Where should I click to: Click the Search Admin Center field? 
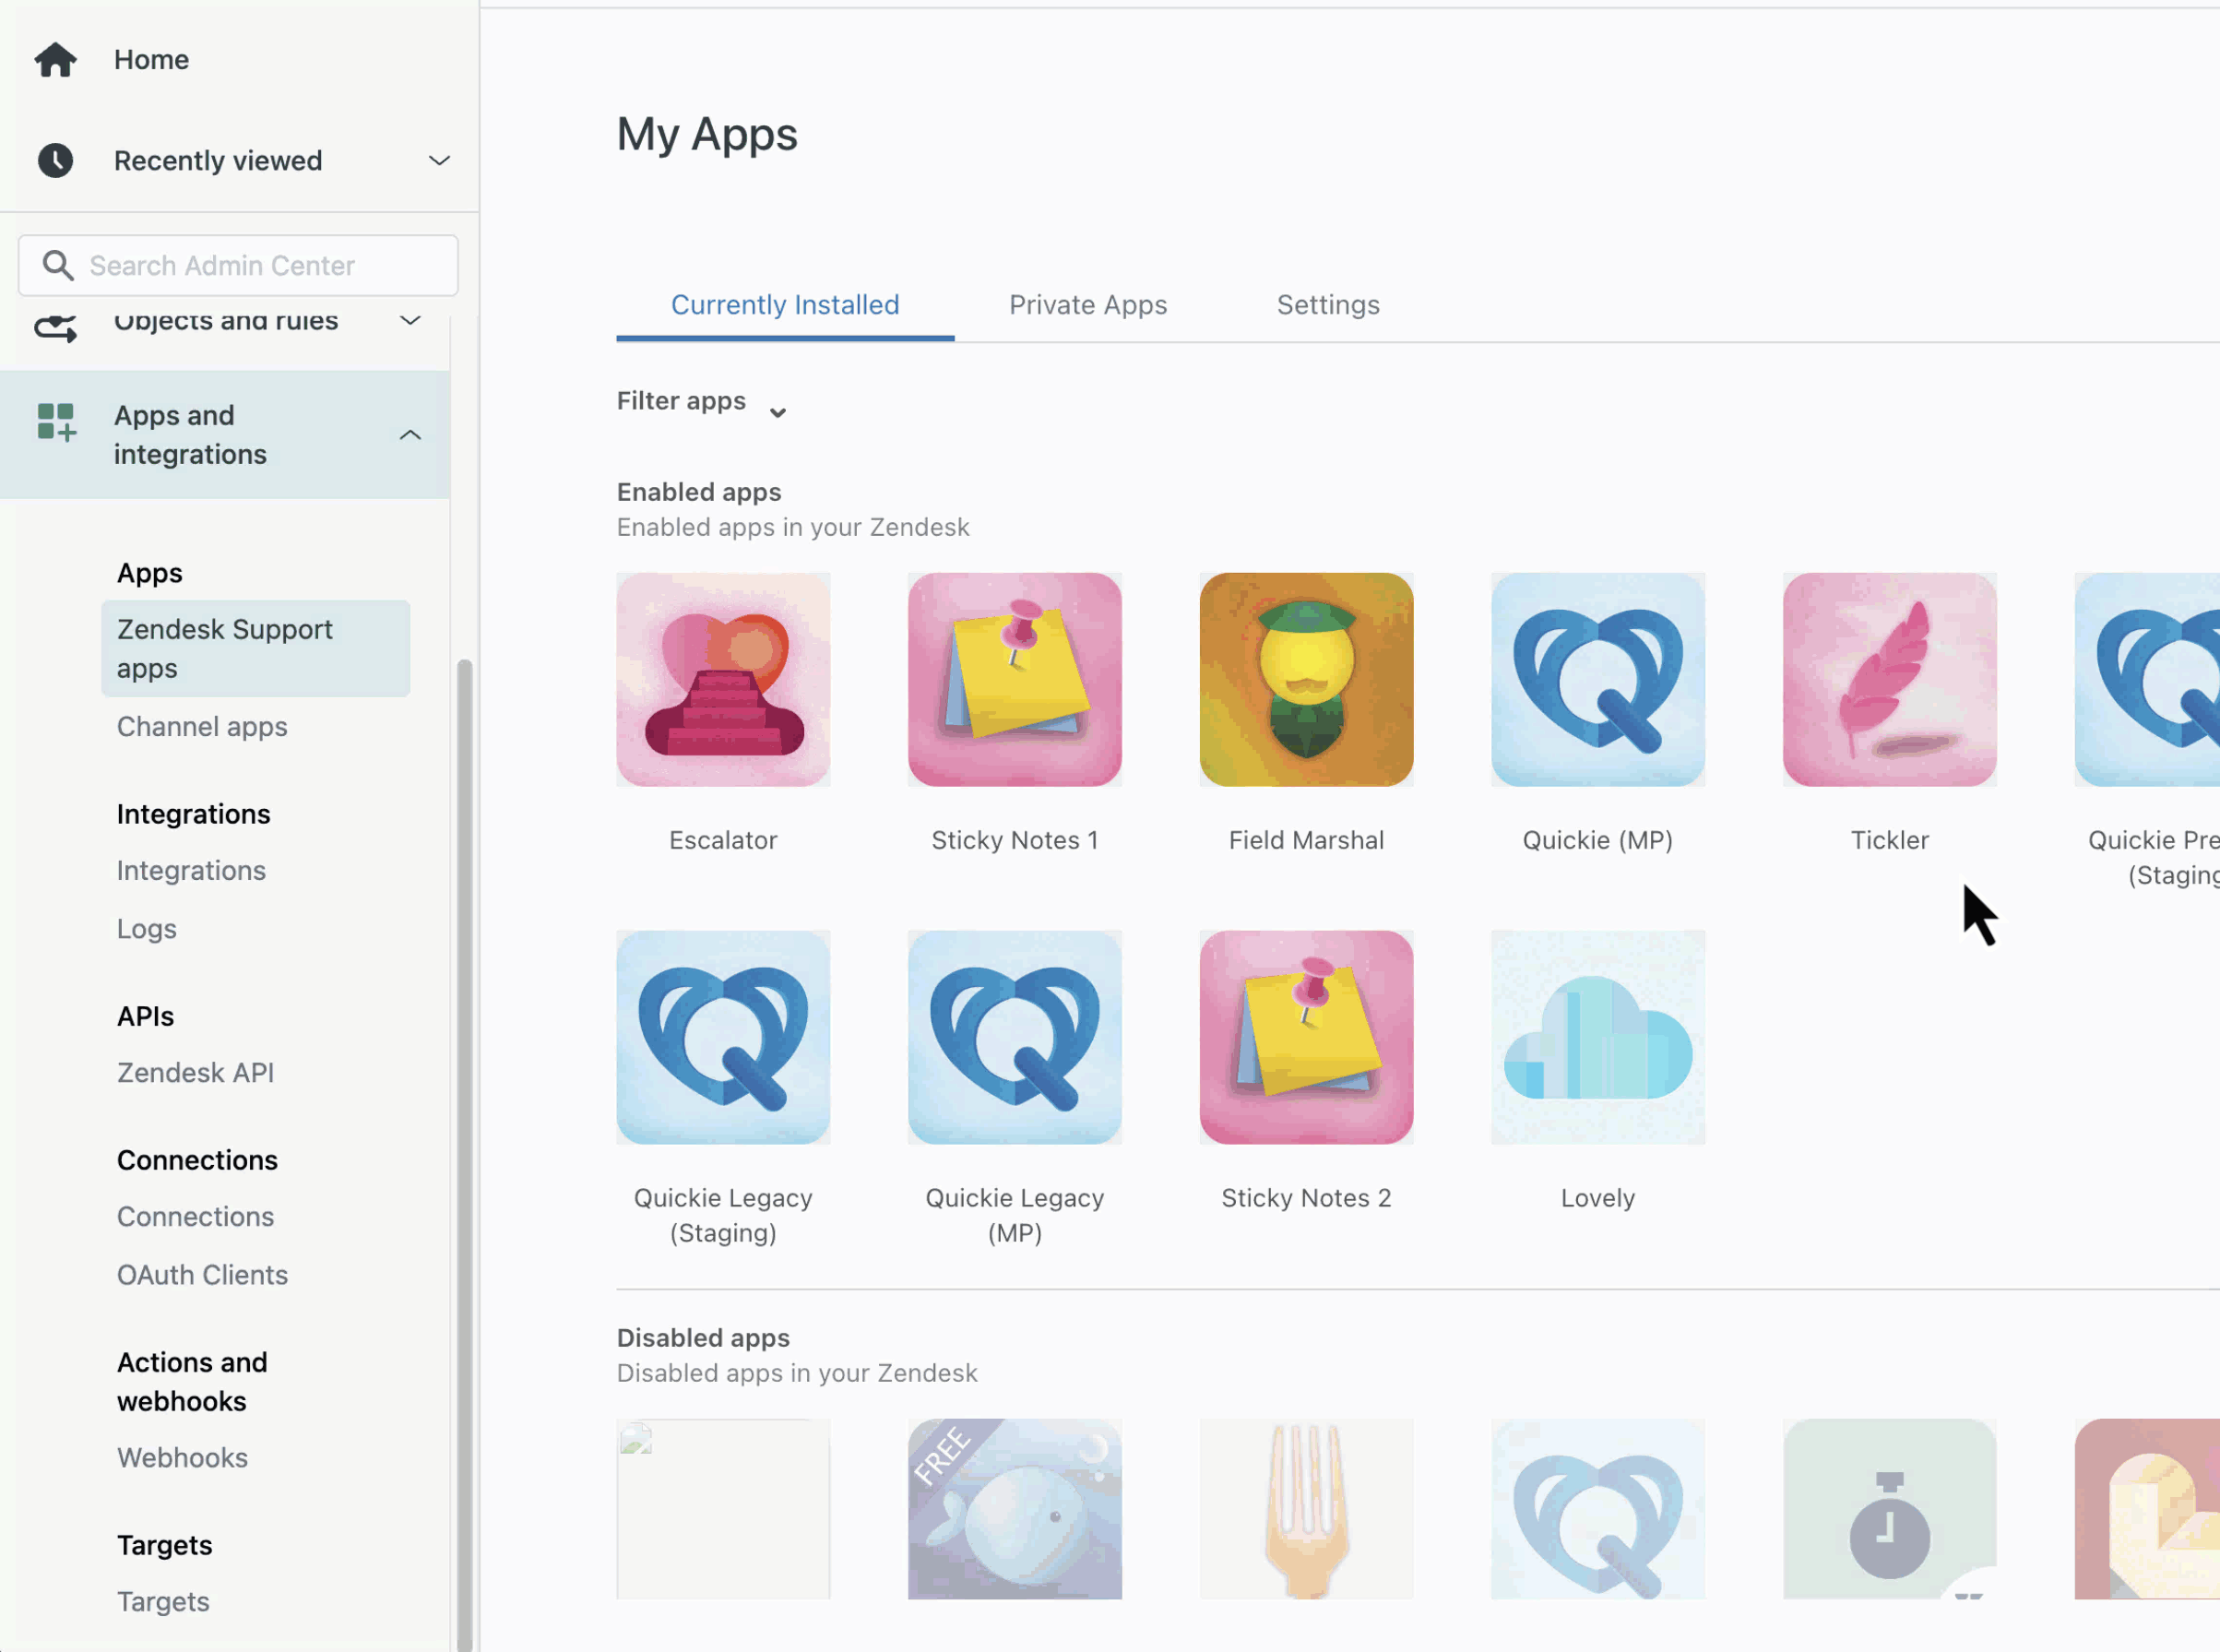point(238,265)
